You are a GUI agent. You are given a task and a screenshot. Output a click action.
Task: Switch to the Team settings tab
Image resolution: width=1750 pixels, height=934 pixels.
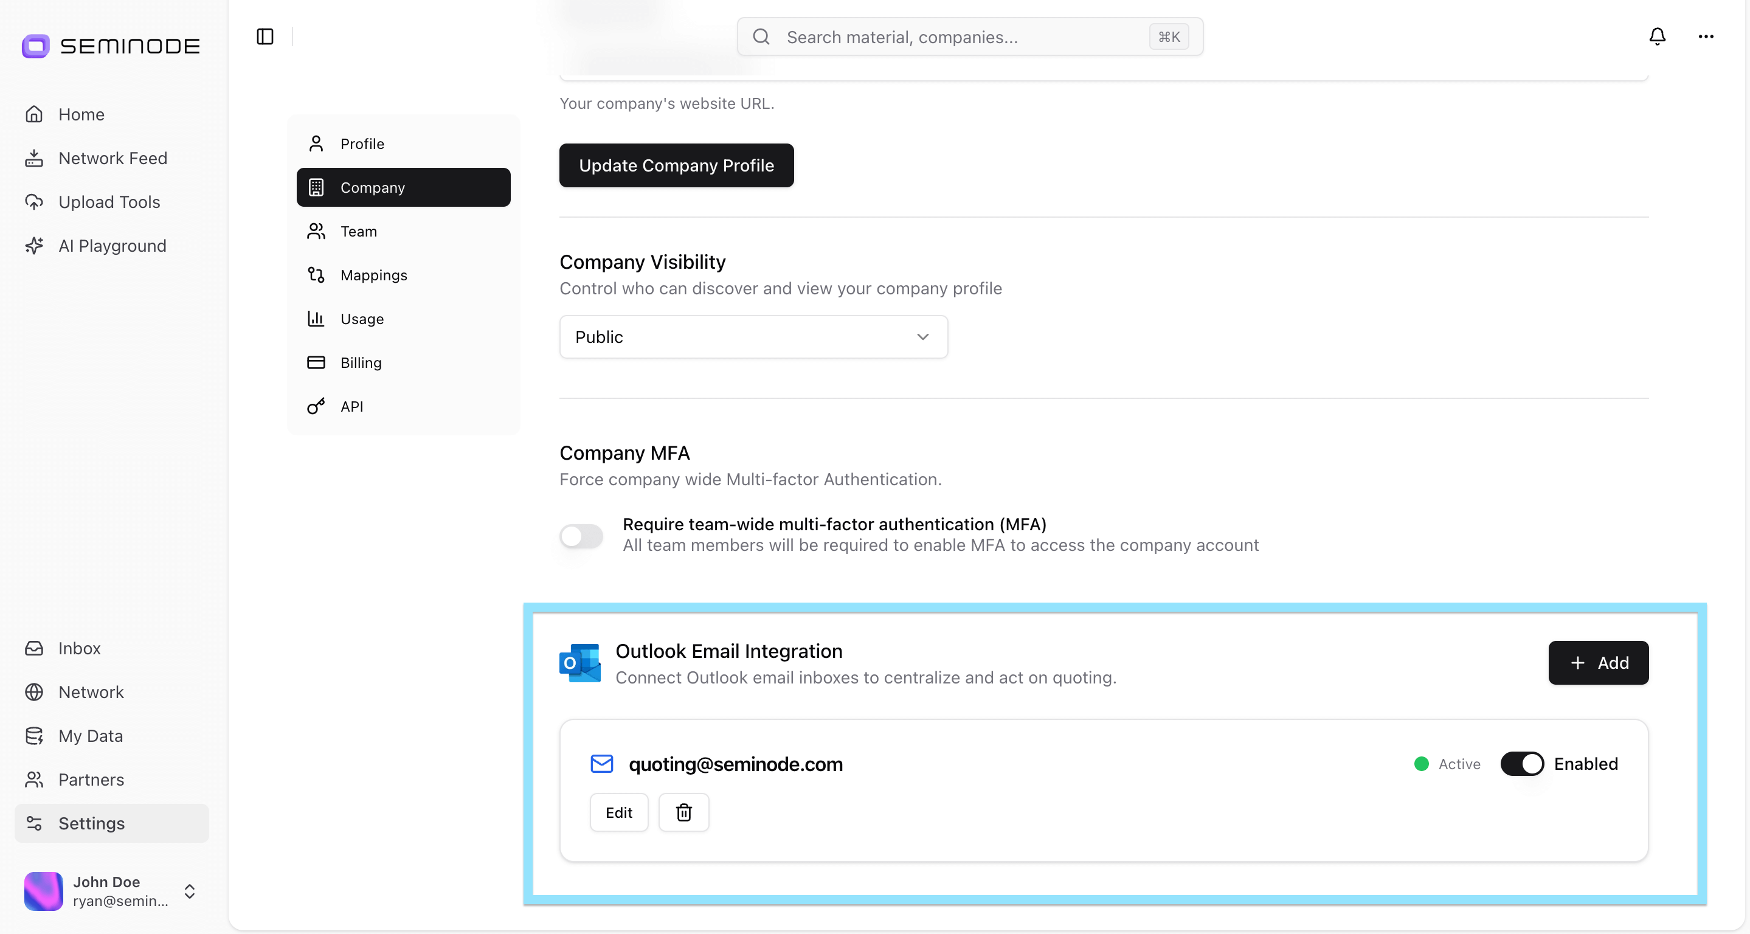pyautogui.click(x=358, y=232)
